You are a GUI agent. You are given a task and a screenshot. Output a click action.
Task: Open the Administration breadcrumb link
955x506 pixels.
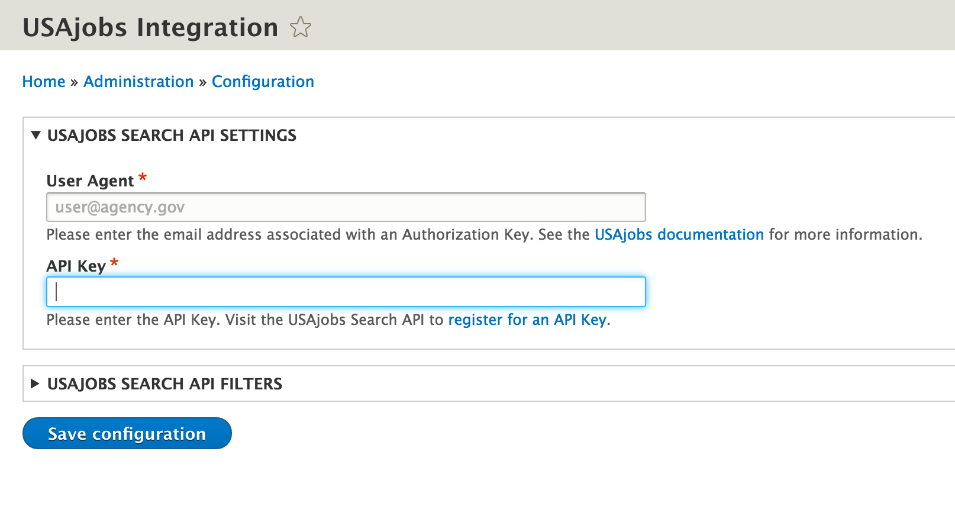point(138,82)
